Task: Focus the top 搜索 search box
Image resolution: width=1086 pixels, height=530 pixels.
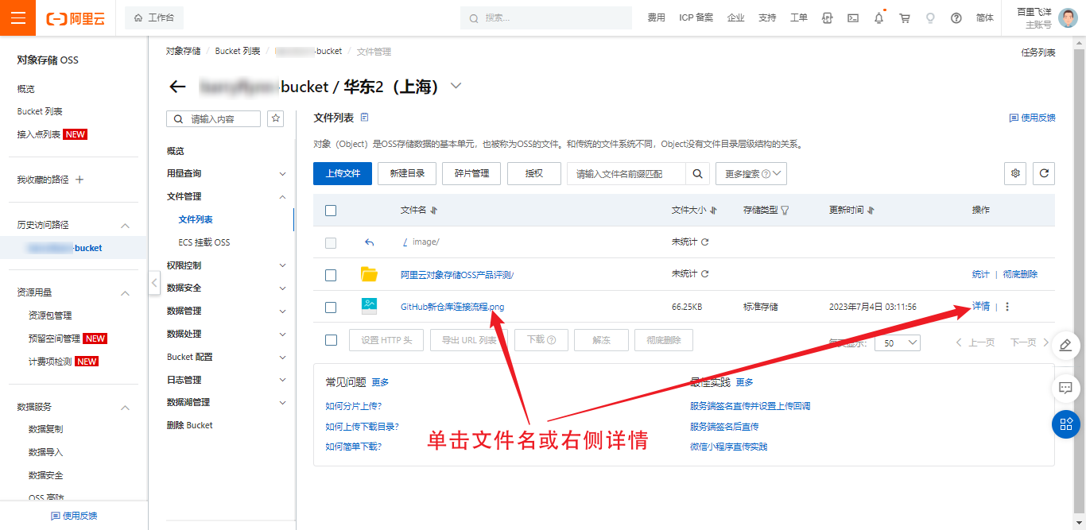Action: coord(547,17)
